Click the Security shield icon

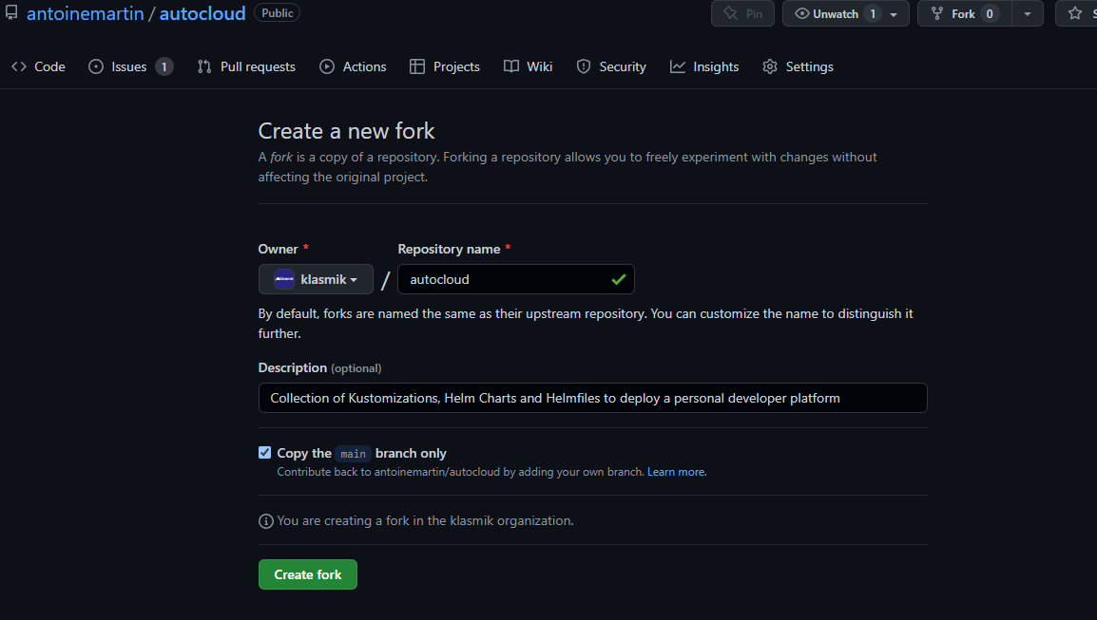(x=584, y=66)
